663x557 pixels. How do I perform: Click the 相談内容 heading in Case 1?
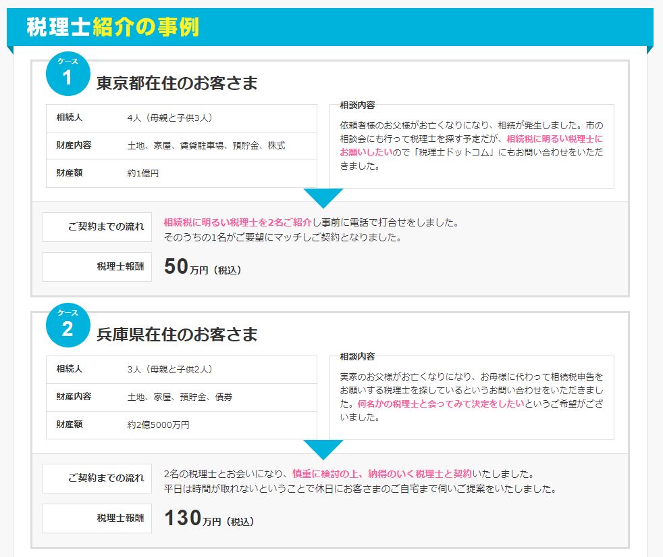[357, 105]
